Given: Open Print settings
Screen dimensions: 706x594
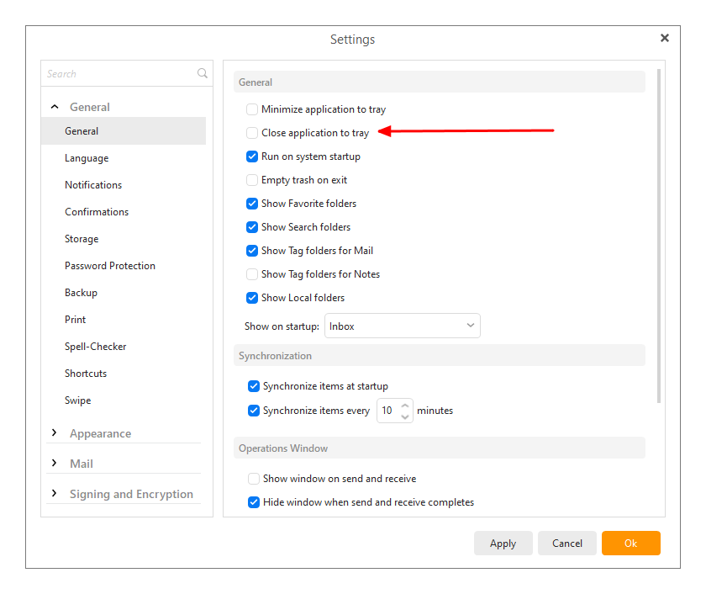Looking at the screenshot, I should [75, 320].
